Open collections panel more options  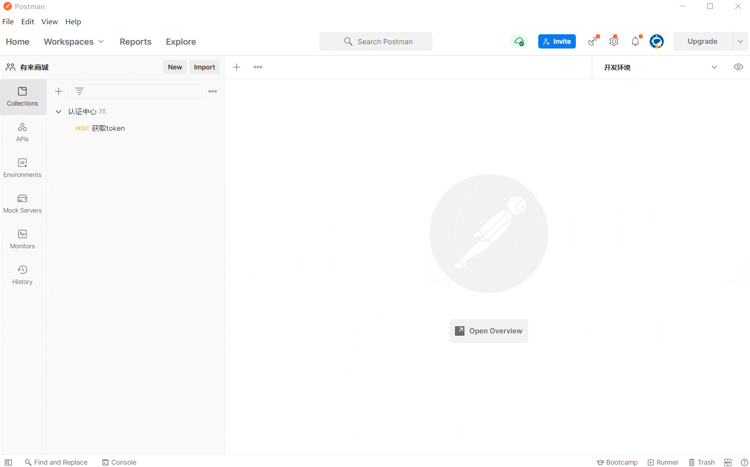click(213, 91)
